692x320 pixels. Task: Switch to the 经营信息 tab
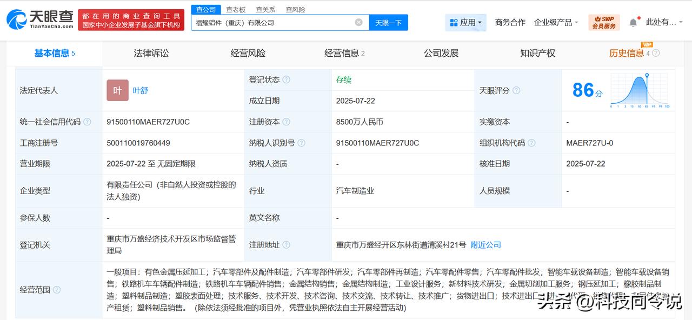pos(344,53)
